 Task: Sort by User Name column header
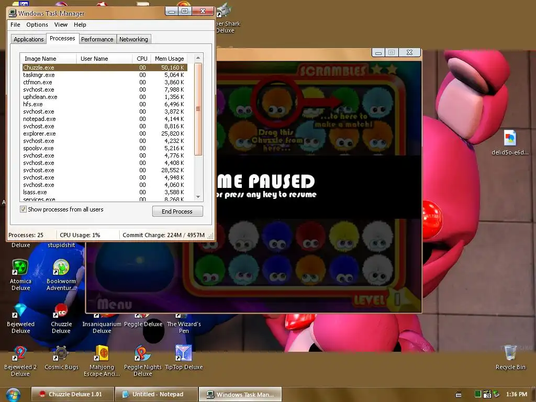click(x=104, y=59)
